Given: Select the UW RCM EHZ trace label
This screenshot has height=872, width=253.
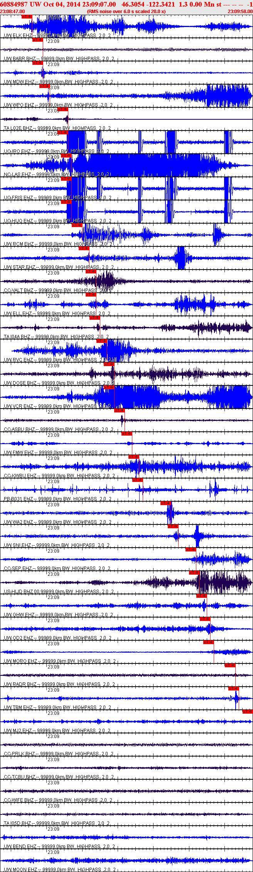Looking at the screenshot, I should click(58, 244).
